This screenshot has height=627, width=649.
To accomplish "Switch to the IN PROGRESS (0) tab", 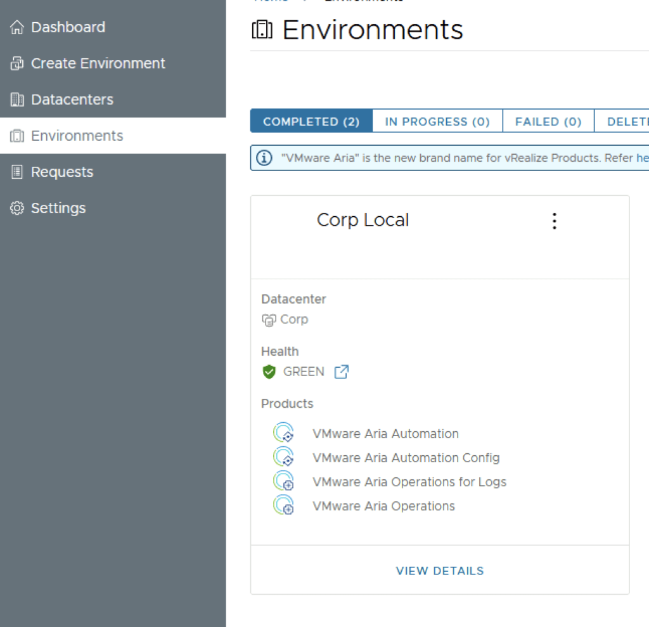I will (437, 121).
